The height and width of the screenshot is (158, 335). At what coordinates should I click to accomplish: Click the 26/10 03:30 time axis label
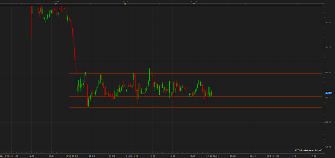click(273, 156)
